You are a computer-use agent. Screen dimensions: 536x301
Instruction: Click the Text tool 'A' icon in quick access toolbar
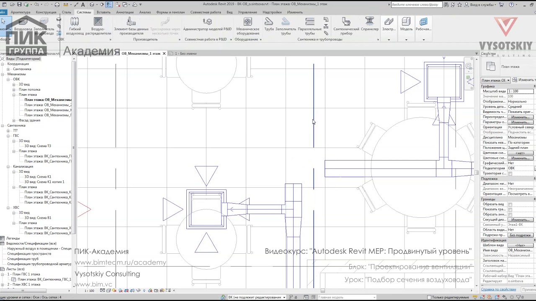83,5
